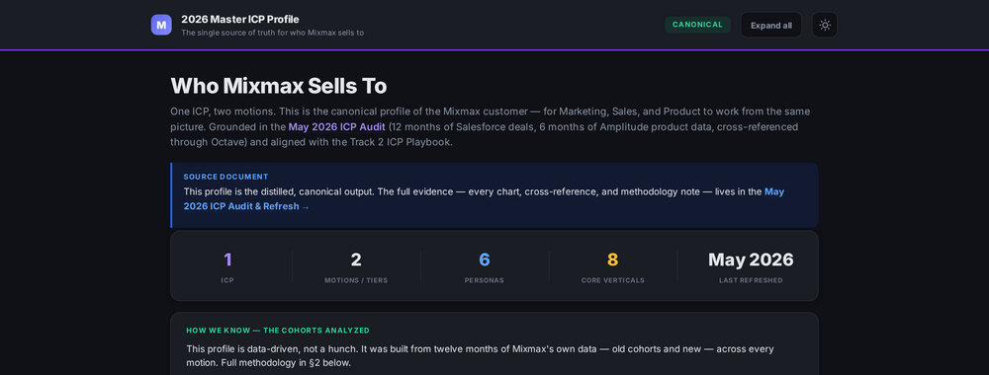Select the 1 ICP stat
The width and height of the screenshot is (989, 375).
coord(227,266)
